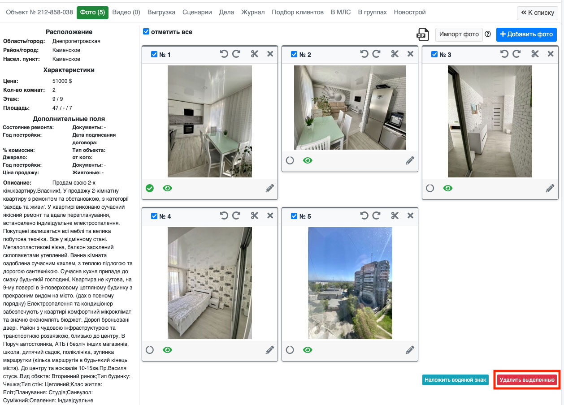Viewport: 564px width, 405px height.
Task: Open the Журнал tab
Action: [x=253, y=13]
